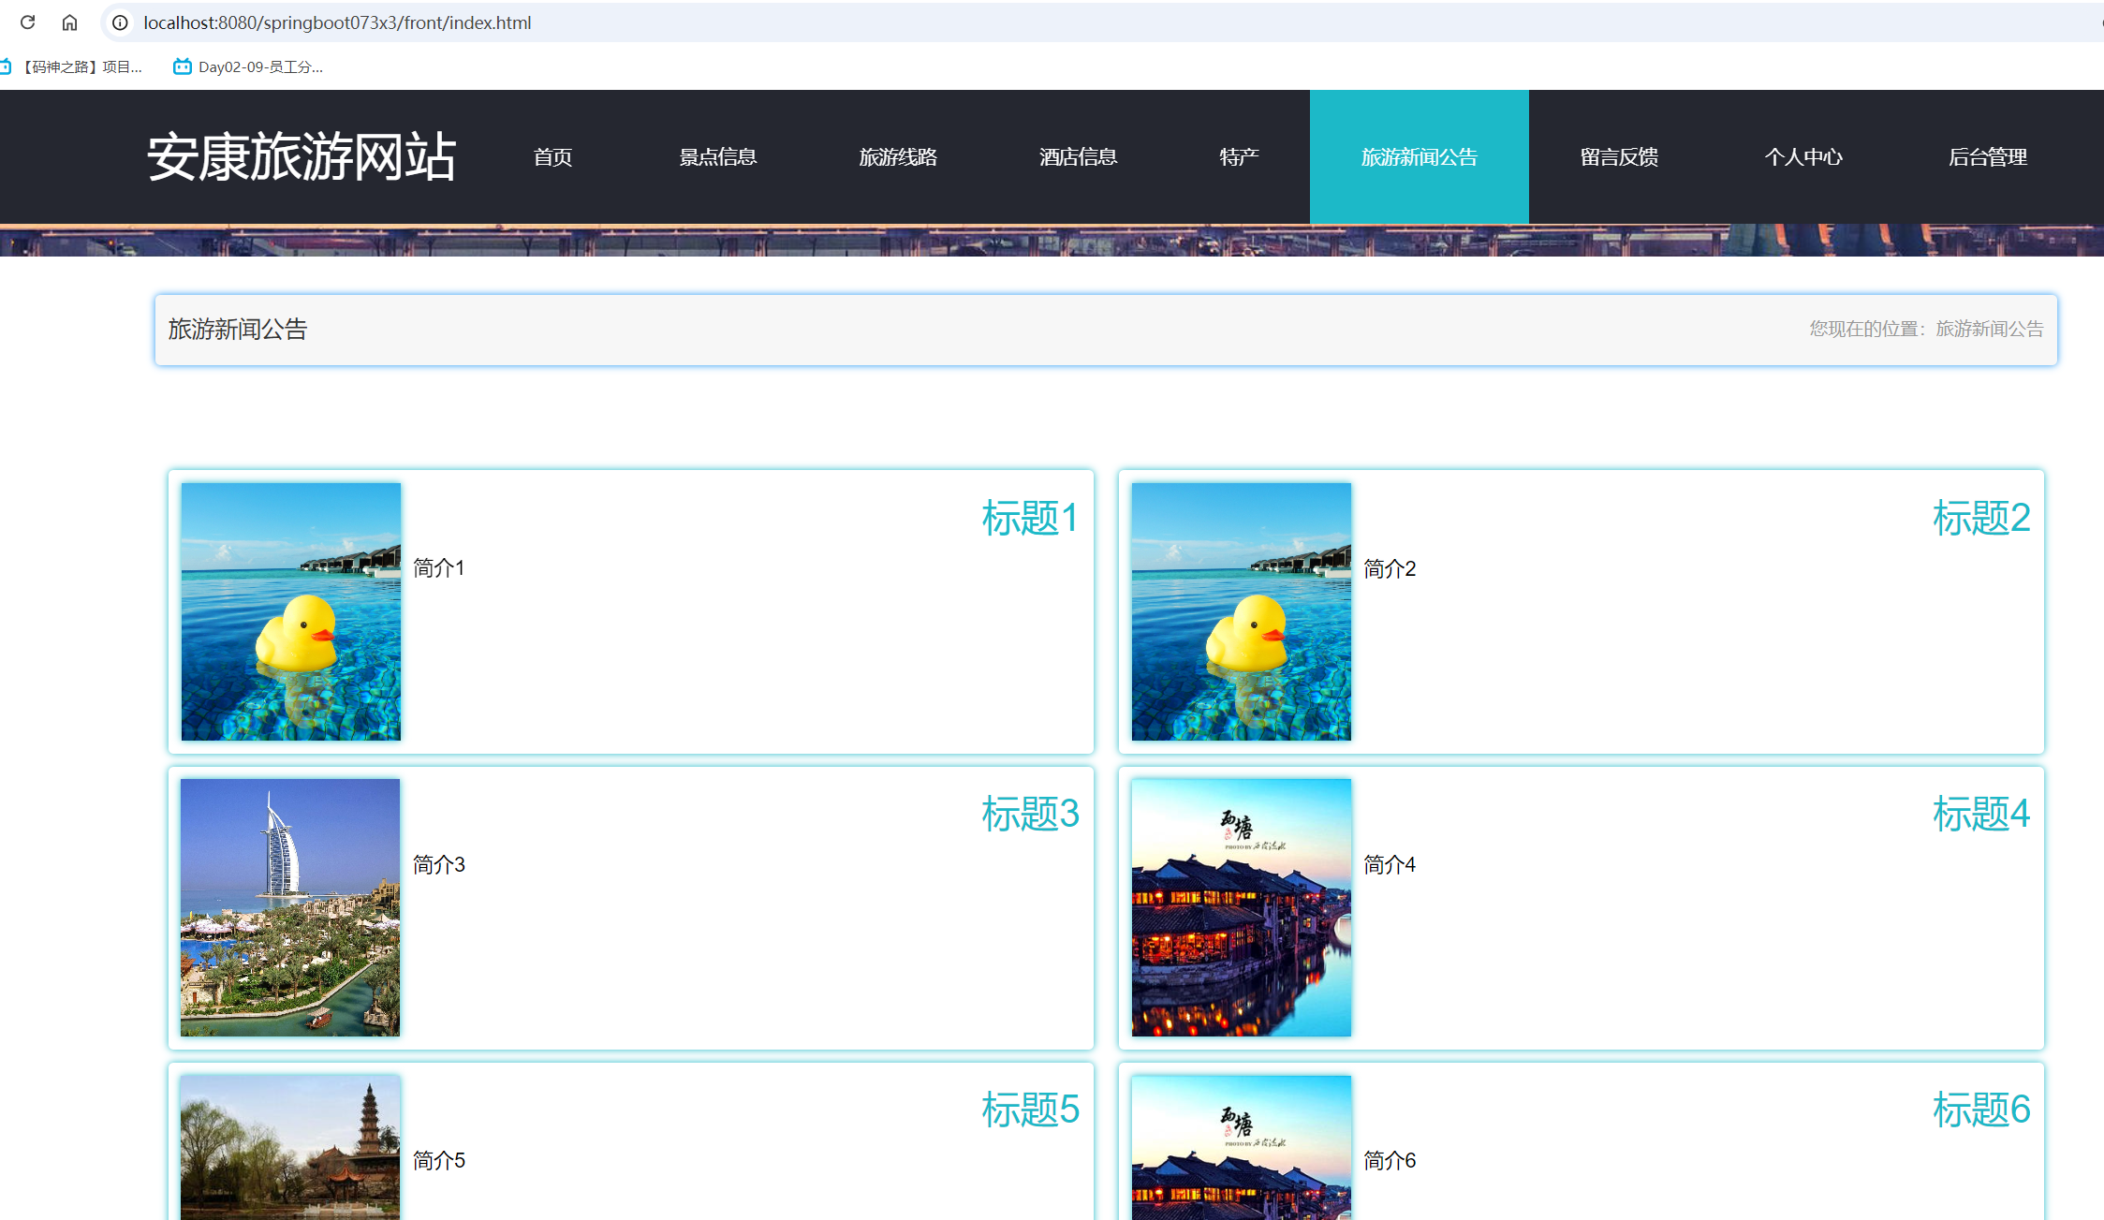This screenshot has height=1220, width=2104.
Task: Click the browser home icon
Action: click(70, 22)
